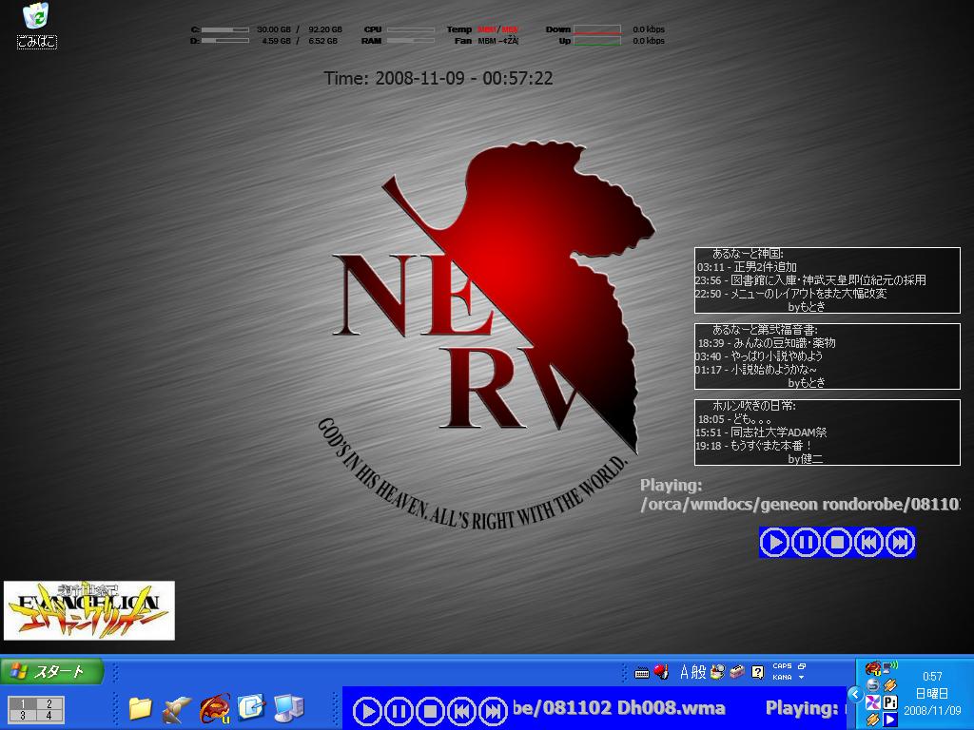Click the blue play tray icon
Viewport: 974px width, 730px height.
point(890,720)
